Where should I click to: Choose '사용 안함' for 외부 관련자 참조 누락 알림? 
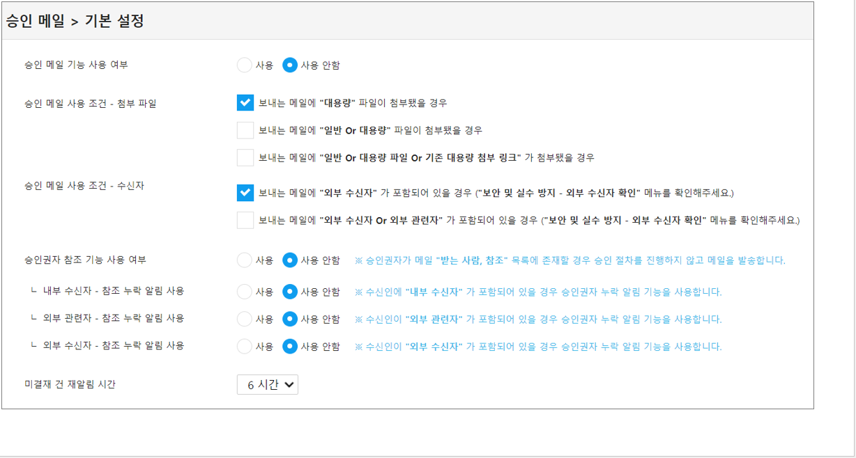(x=290, y=319)
